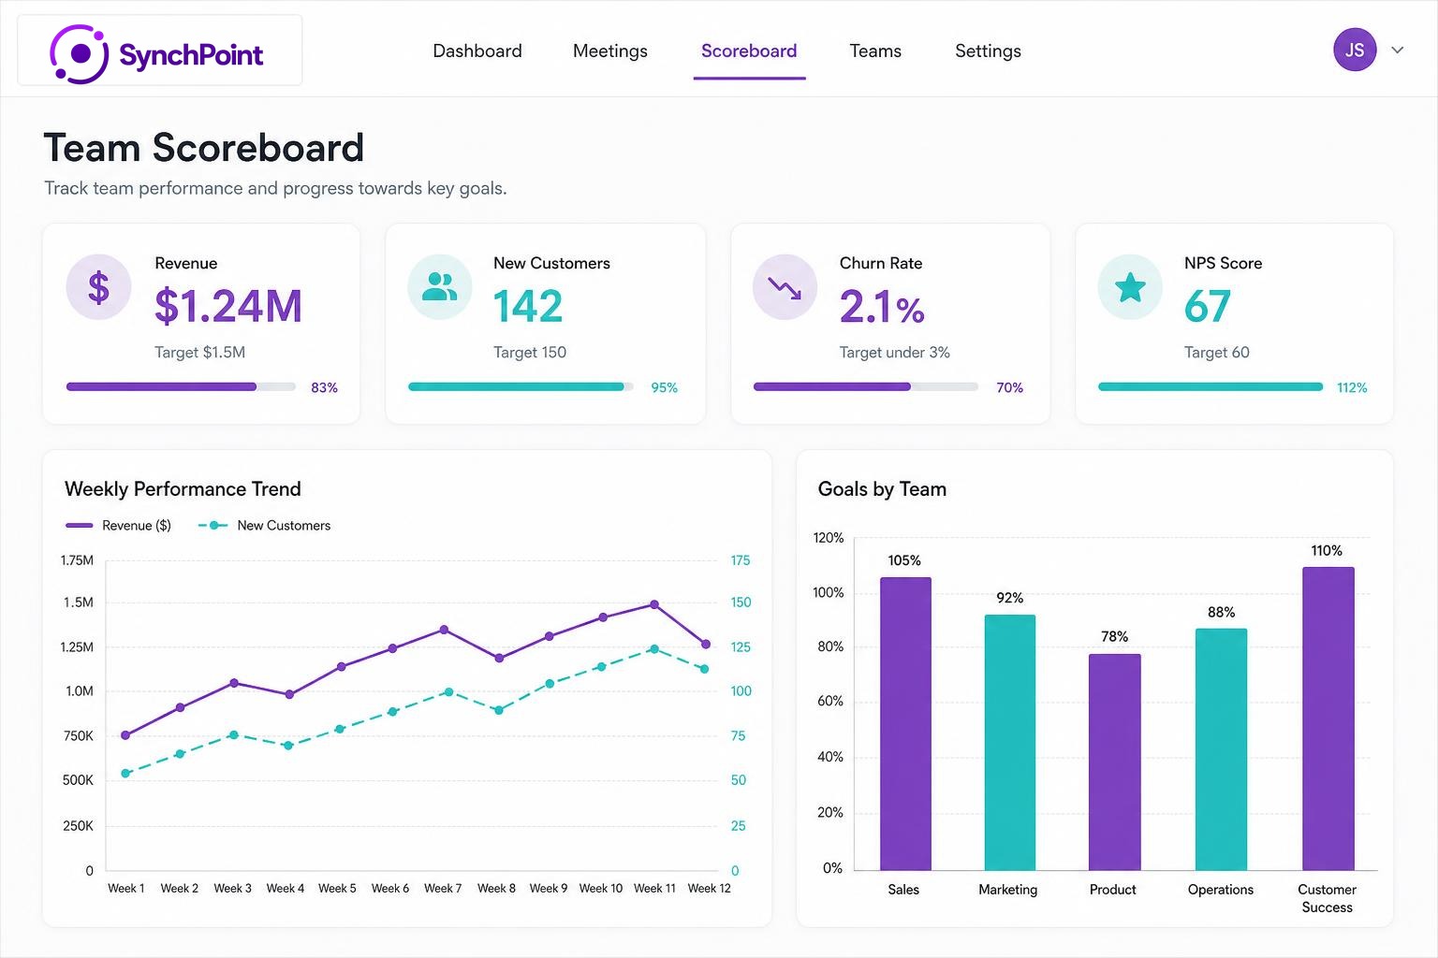1438x958 pixels.
Task: Toggle the Revenue ($) legend entry
Action: 118,526
